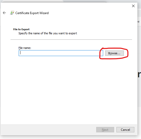Click the horizontal separator below the header
Viewport: 141px width, 139px height.
(71, 39)
